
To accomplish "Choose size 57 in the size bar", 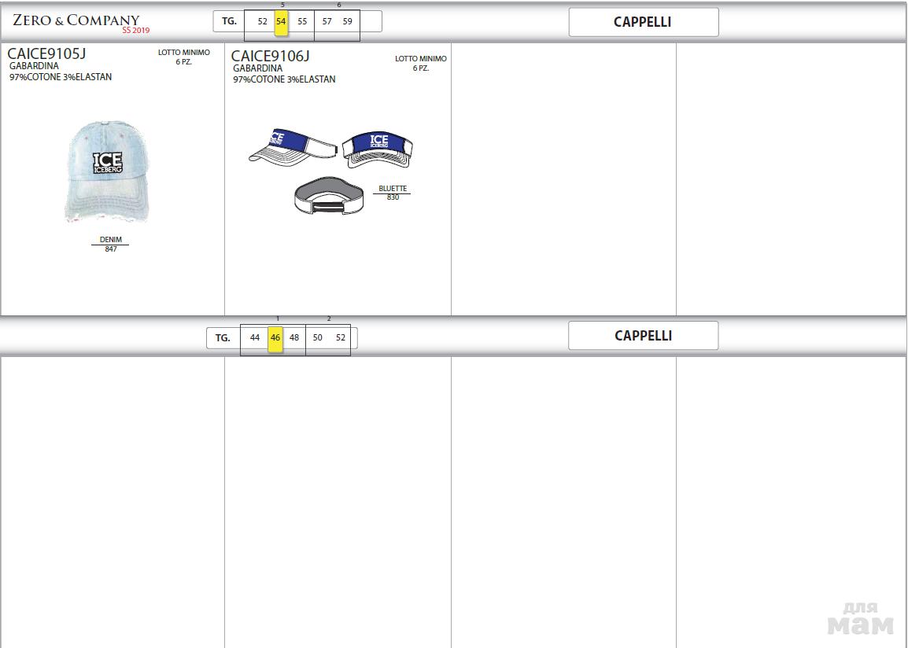I will coord(327,22).
